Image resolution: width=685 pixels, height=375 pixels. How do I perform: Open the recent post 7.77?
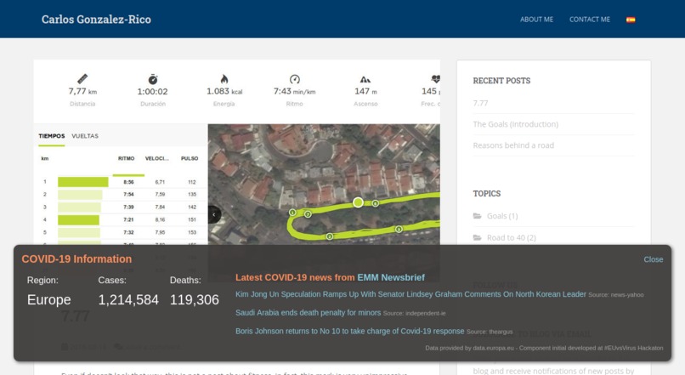480,103
